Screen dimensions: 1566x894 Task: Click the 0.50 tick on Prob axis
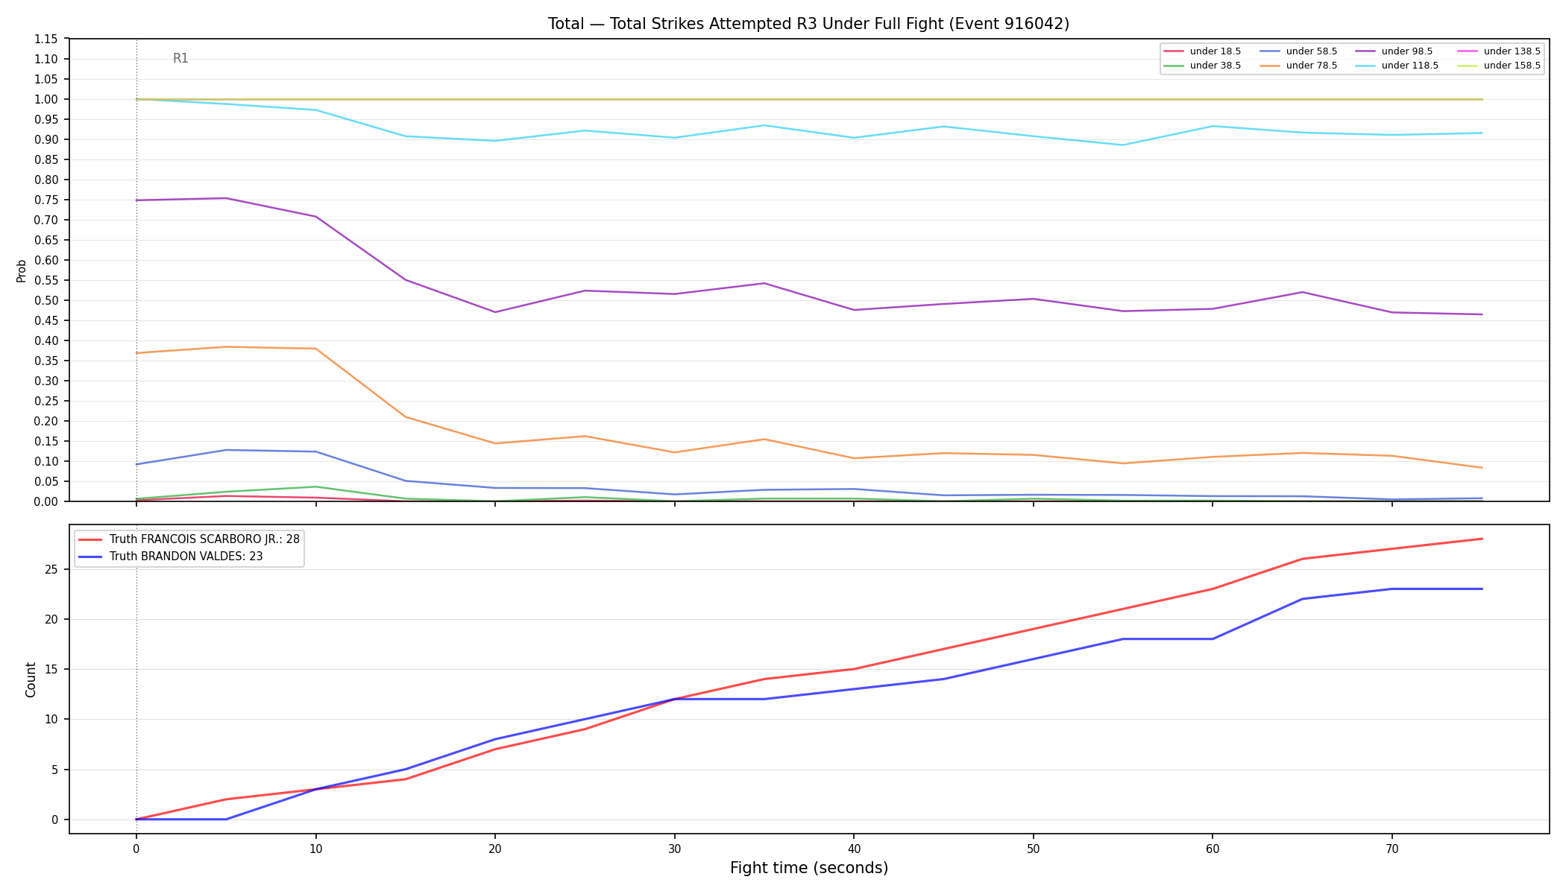click(46, 300)
